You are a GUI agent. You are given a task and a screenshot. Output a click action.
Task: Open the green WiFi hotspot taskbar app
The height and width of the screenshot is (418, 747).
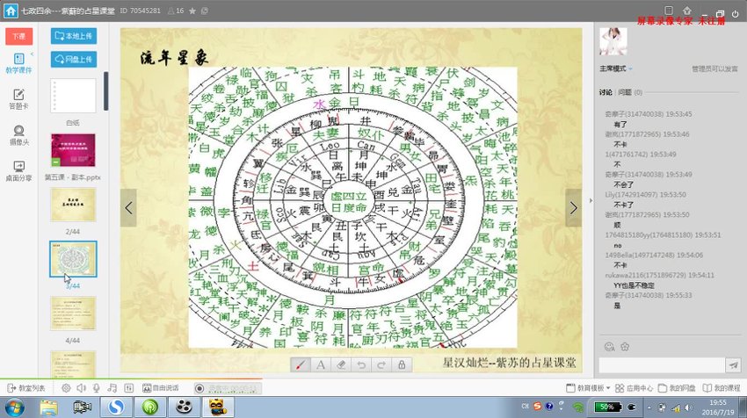click(x=150, y=407)
